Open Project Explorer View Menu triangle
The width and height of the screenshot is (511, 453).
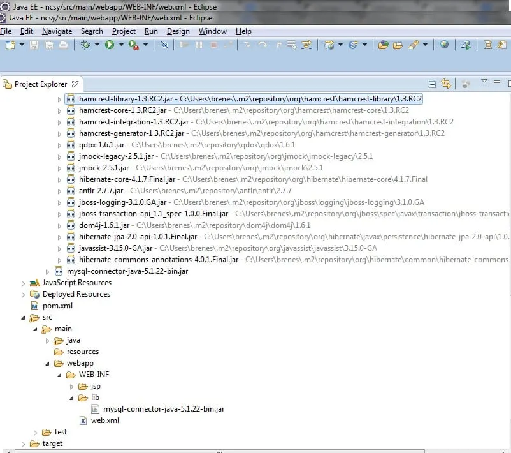[x=484, y=80]
